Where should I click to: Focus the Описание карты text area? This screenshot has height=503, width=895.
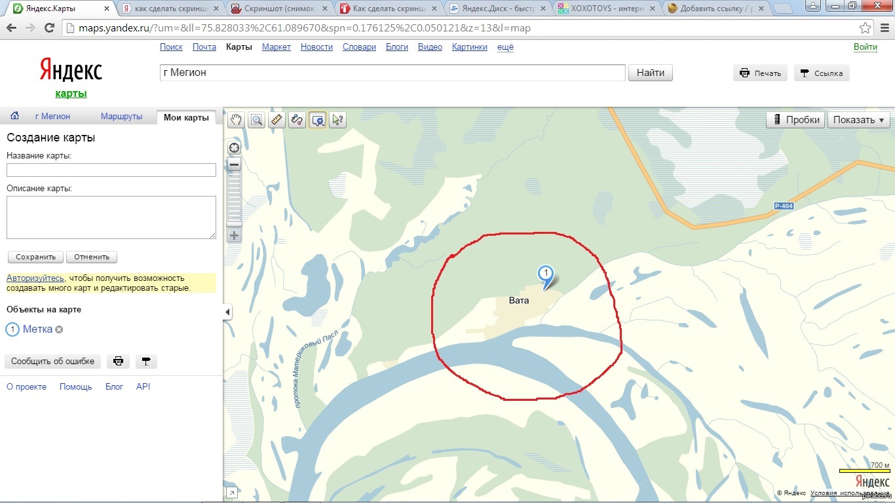[111, 217]
